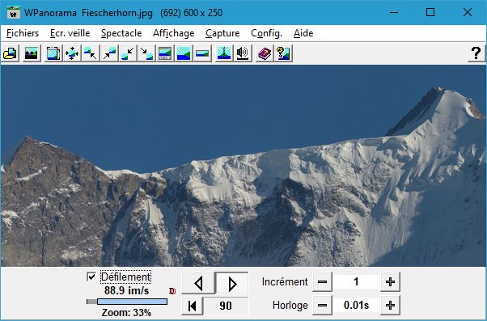Click the wide short landscape icon

[x=202, y=53]
